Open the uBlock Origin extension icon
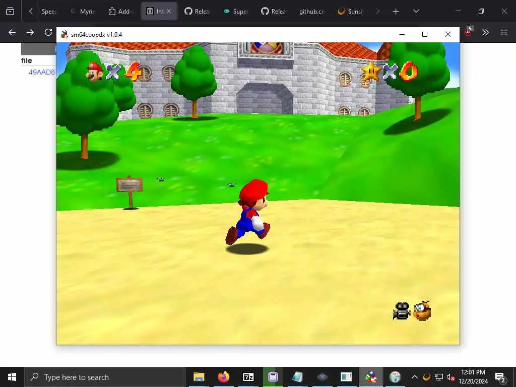Screen dimensions: 516x387 point(468,32)
